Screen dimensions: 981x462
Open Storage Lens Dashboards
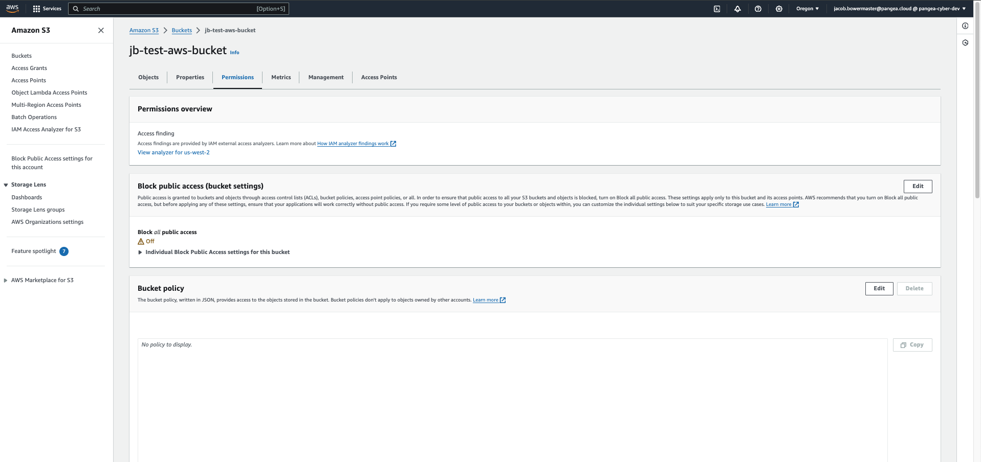pyautogui.click(x=27, y=198)
